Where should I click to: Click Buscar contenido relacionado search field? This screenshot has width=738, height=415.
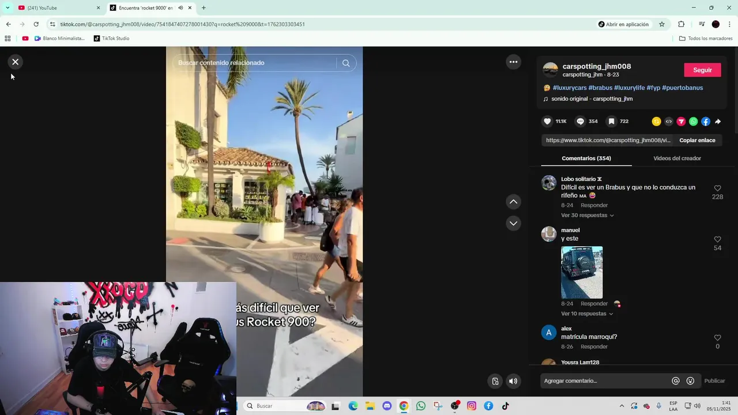(x=254, y=63)
